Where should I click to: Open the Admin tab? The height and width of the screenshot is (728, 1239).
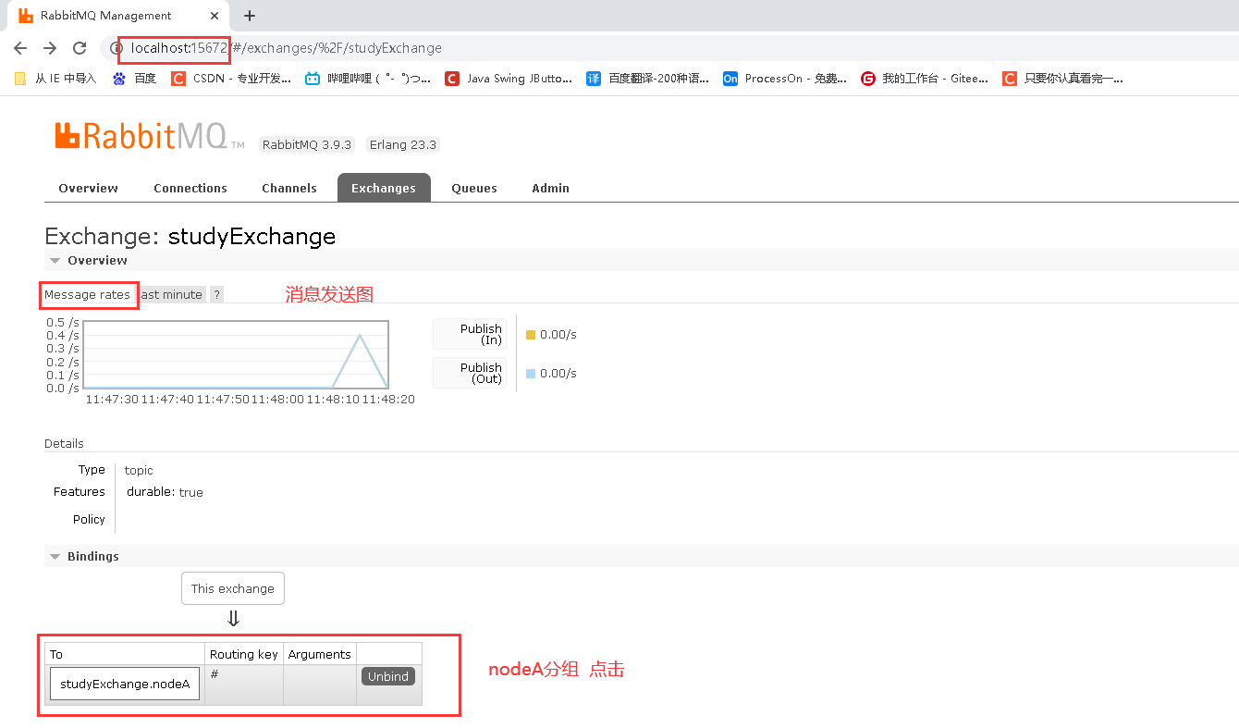pyautogui.click(x=550, y=188)
